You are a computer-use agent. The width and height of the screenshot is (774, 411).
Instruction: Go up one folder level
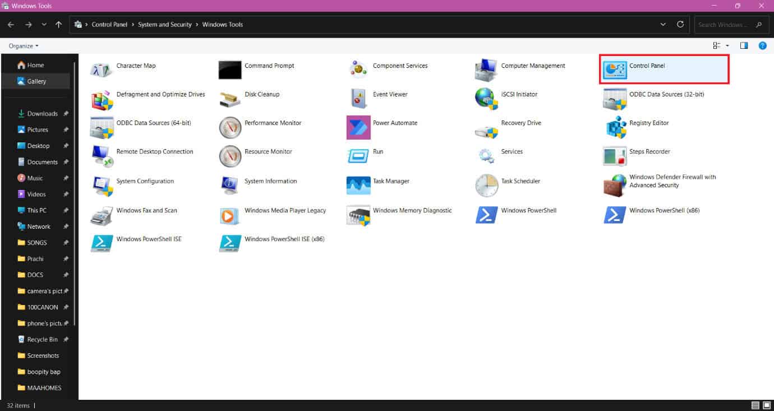pyautogui.click(x=59, y=25)
